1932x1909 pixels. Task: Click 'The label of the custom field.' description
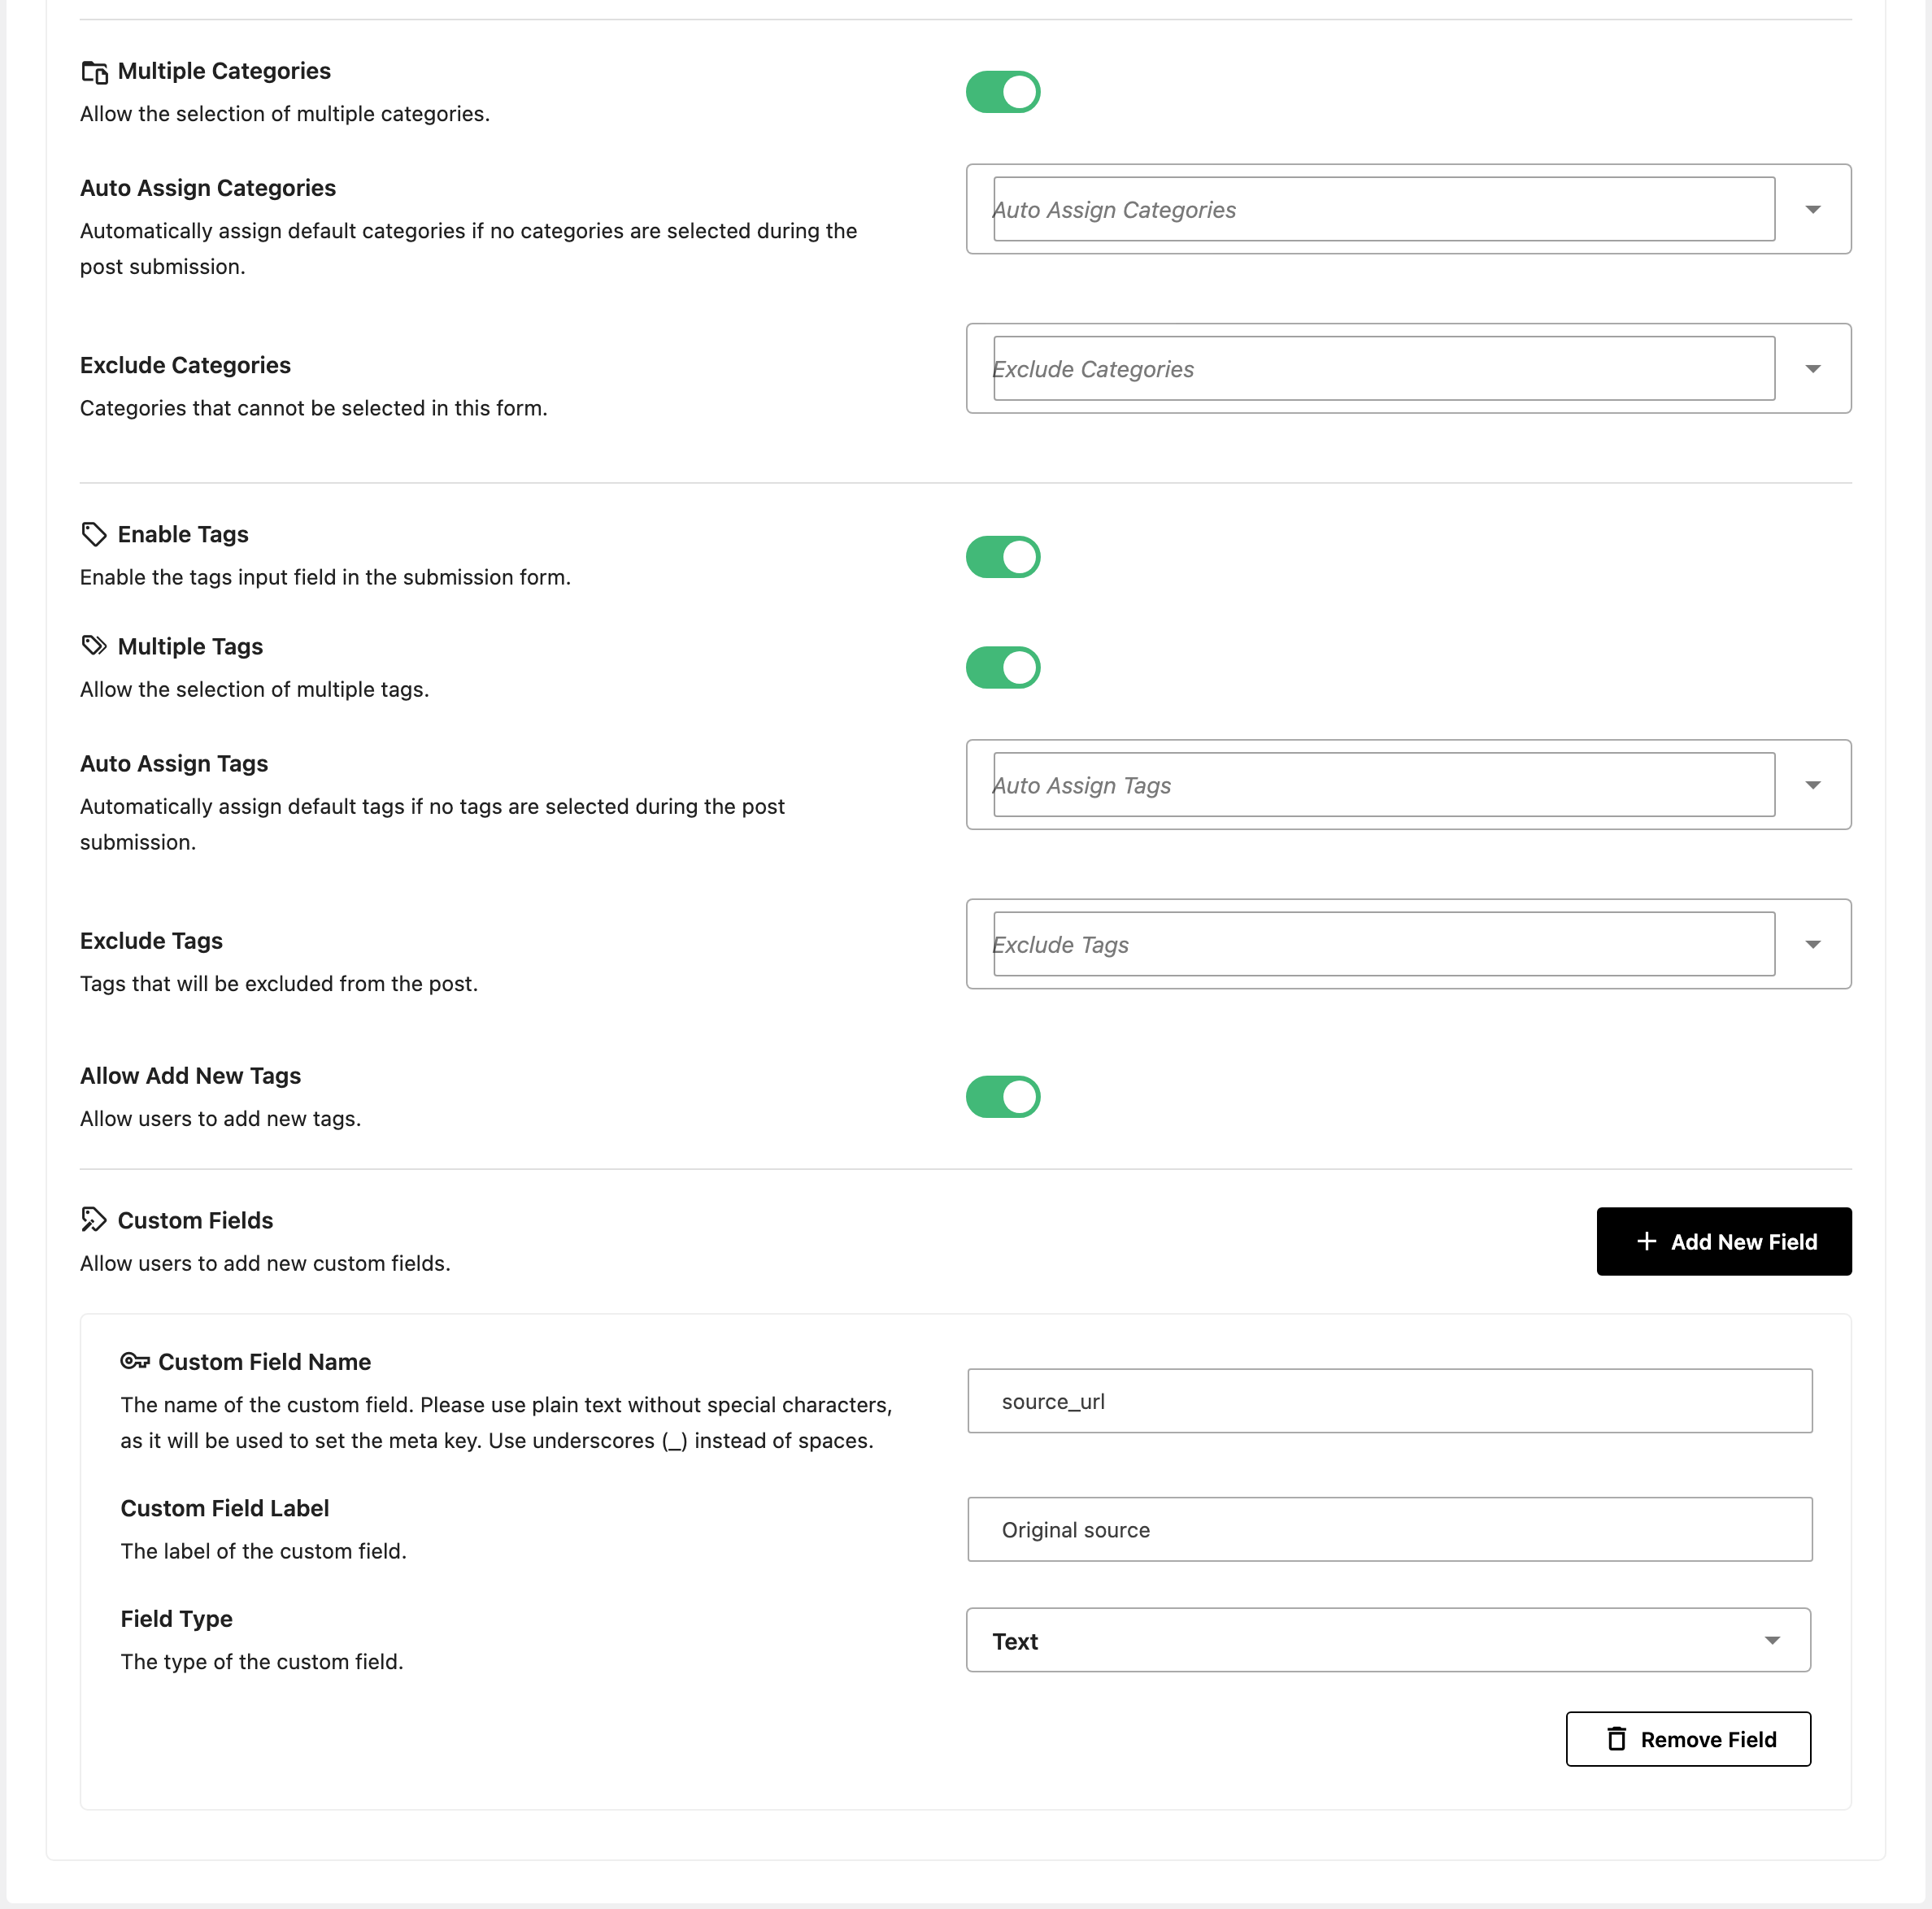coord(264,1551)
